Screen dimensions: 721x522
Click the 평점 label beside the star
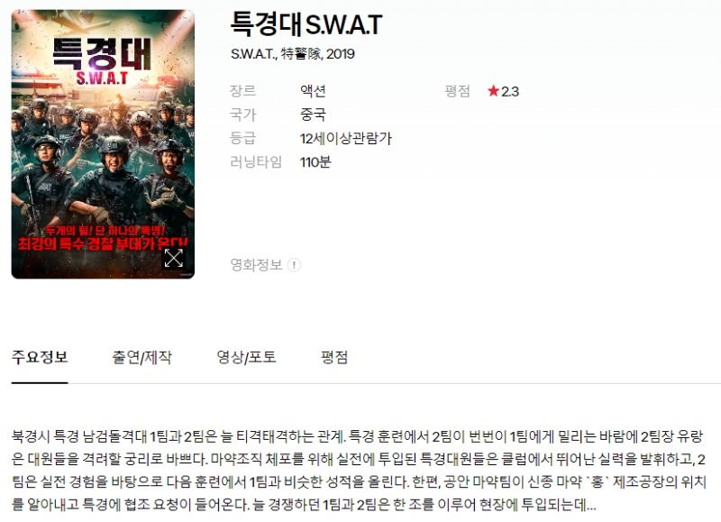point(457,90)
